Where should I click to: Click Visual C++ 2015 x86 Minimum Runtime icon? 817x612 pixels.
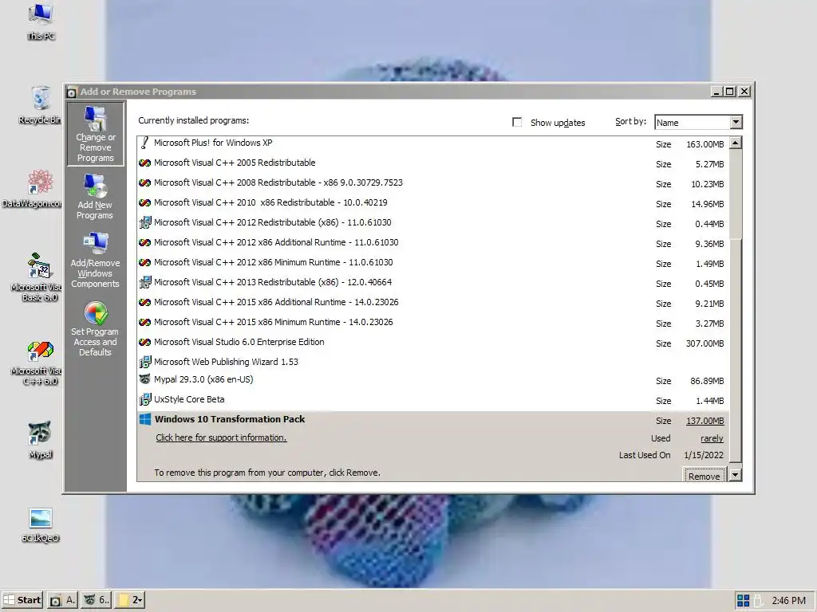(145, 322)
